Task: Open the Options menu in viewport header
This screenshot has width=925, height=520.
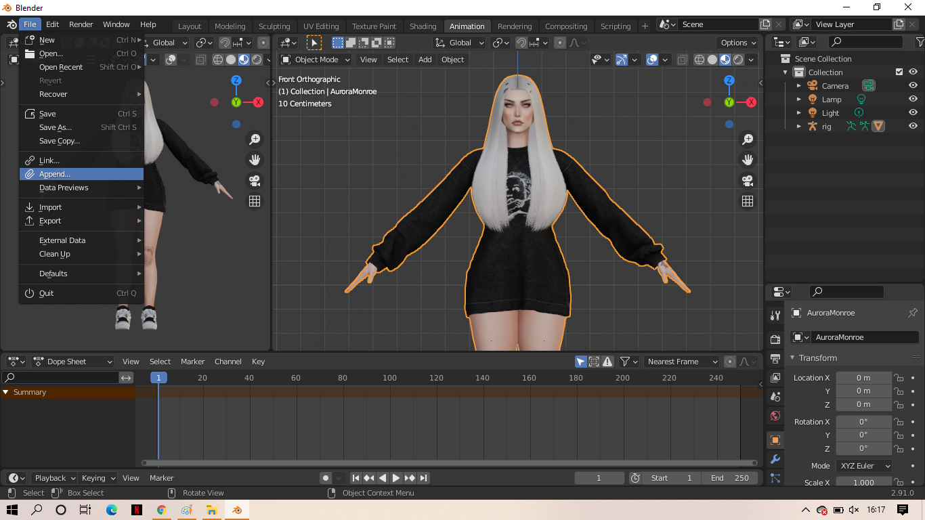Action: (x=737, y=42)
